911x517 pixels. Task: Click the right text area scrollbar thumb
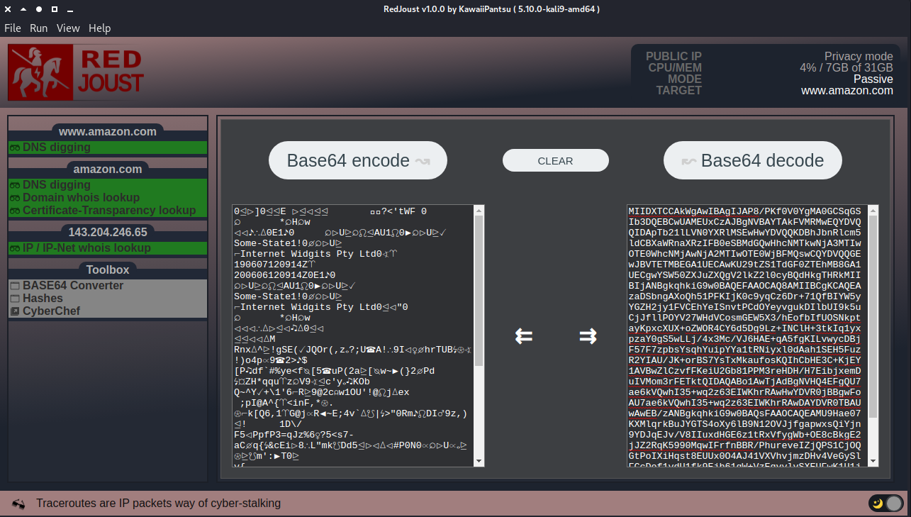873,317
